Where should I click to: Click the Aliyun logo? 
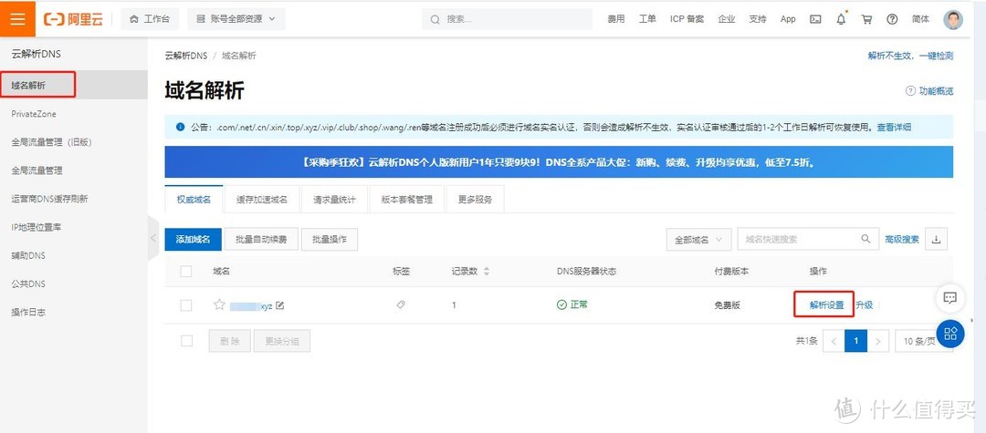point(73,19)
